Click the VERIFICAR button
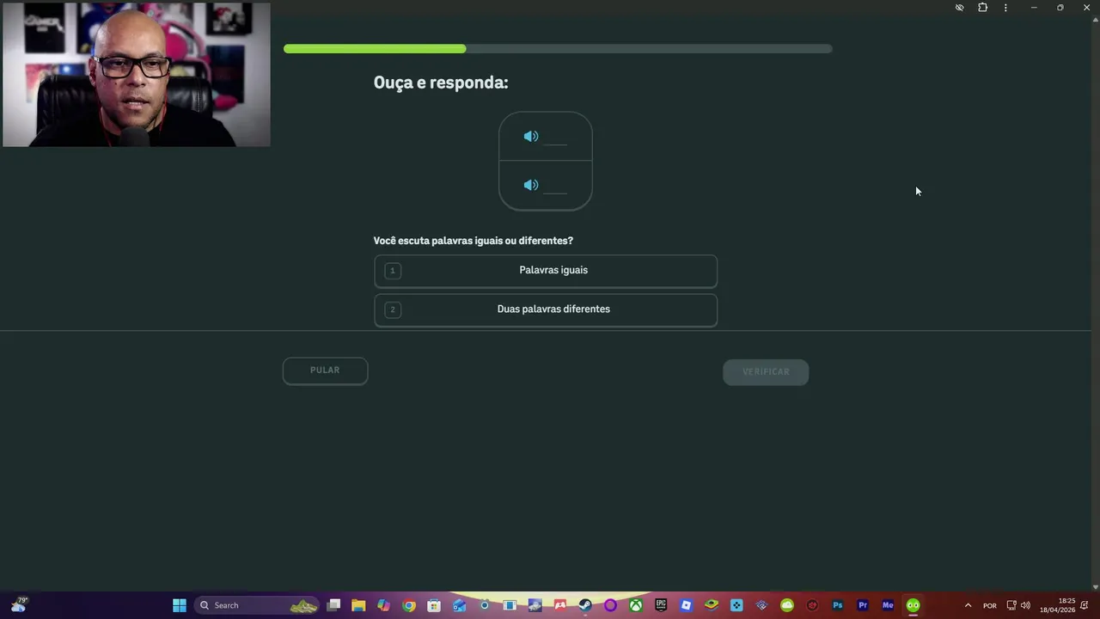Image resolution: width=1100 pixels, height=619 pixels. click(766, 371)
